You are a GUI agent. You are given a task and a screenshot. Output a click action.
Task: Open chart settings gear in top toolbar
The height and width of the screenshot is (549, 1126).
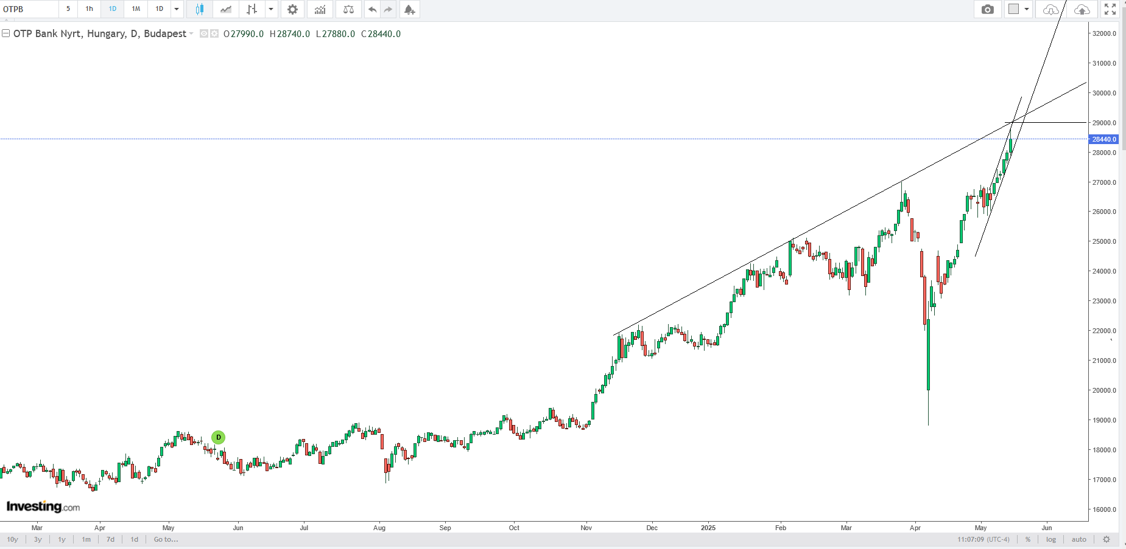(x=292, y=9)
